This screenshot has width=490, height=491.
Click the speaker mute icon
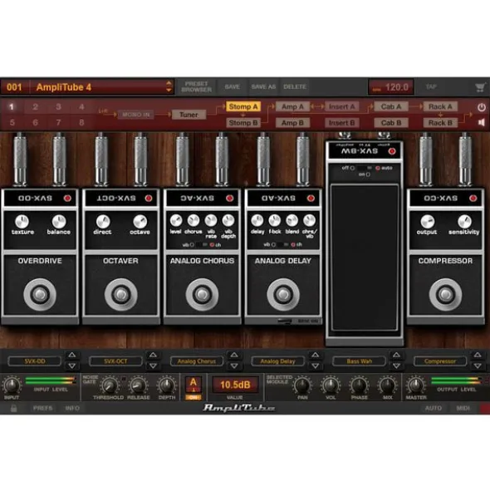[x=482, y=122]
